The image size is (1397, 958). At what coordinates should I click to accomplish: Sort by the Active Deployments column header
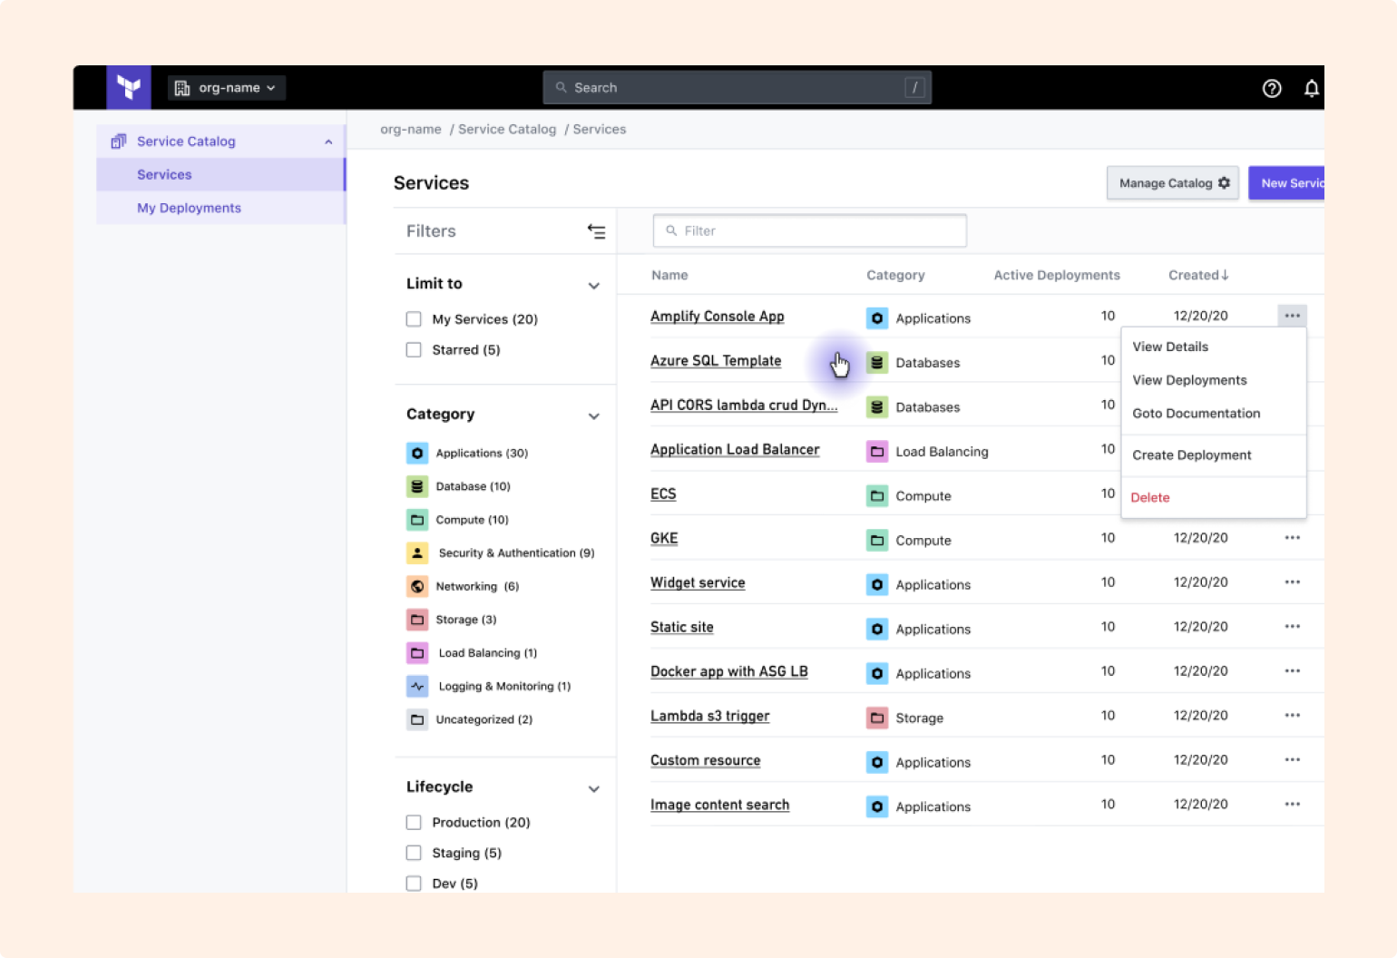(1057, 276)
